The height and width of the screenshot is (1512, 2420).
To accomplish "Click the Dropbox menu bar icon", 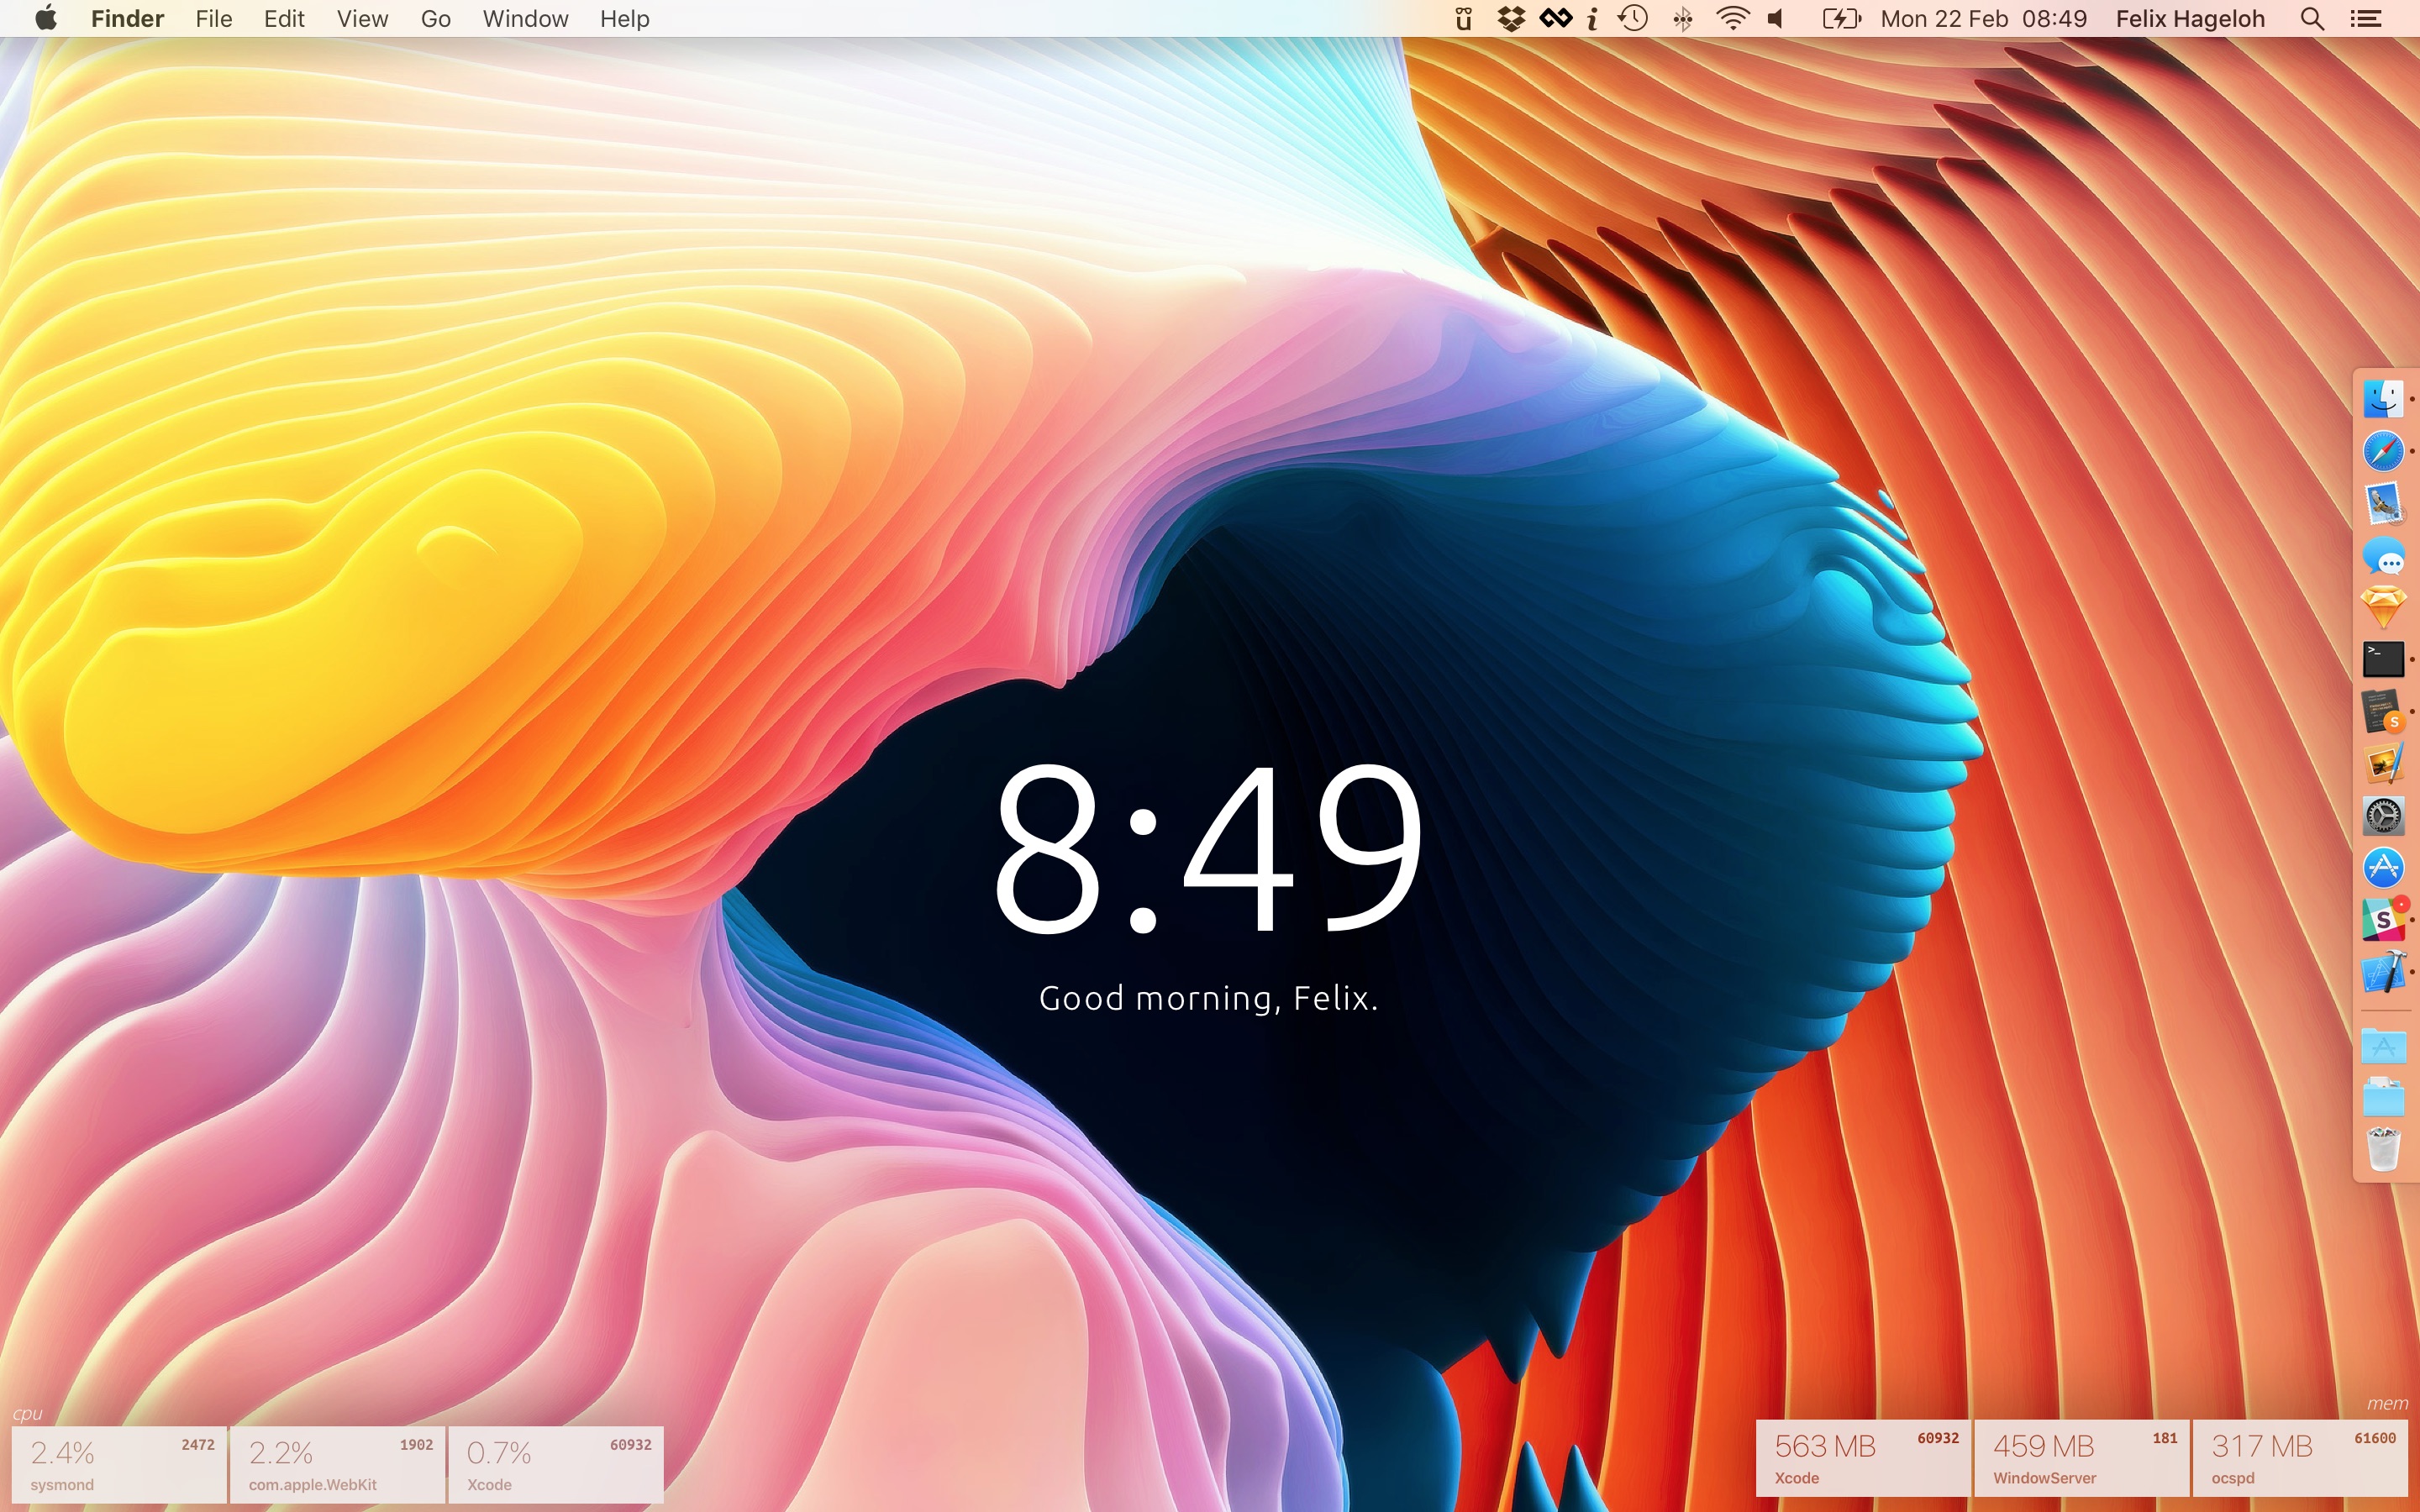I will click(1510, 19).
